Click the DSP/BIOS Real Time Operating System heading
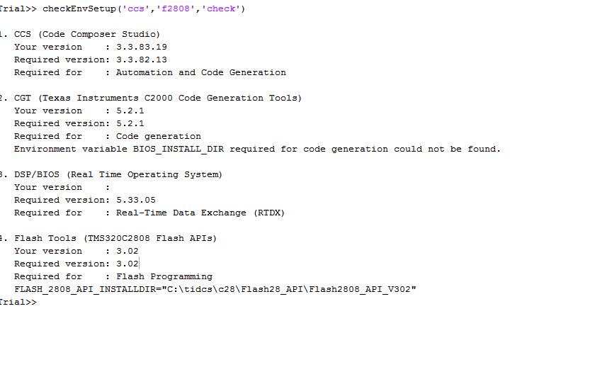 [x=118, y=174]
